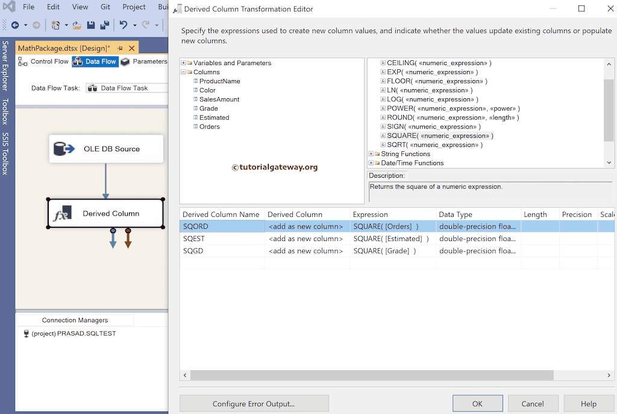The height and width of the screenshot is (414, 617).
Task: Open the Project menu
Action: pyautogui.click(x=133, y=7)
